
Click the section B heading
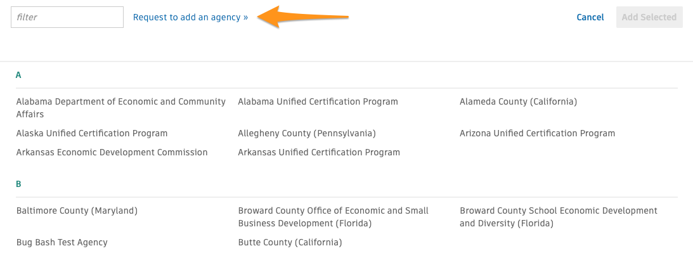(18, 184)
